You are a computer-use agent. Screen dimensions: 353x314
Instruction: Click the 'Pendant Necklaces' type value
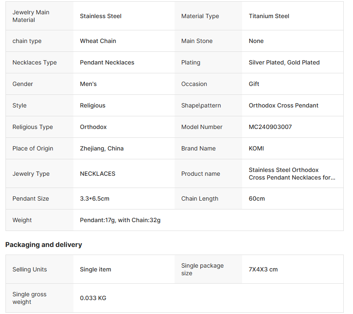click(107, 62)
